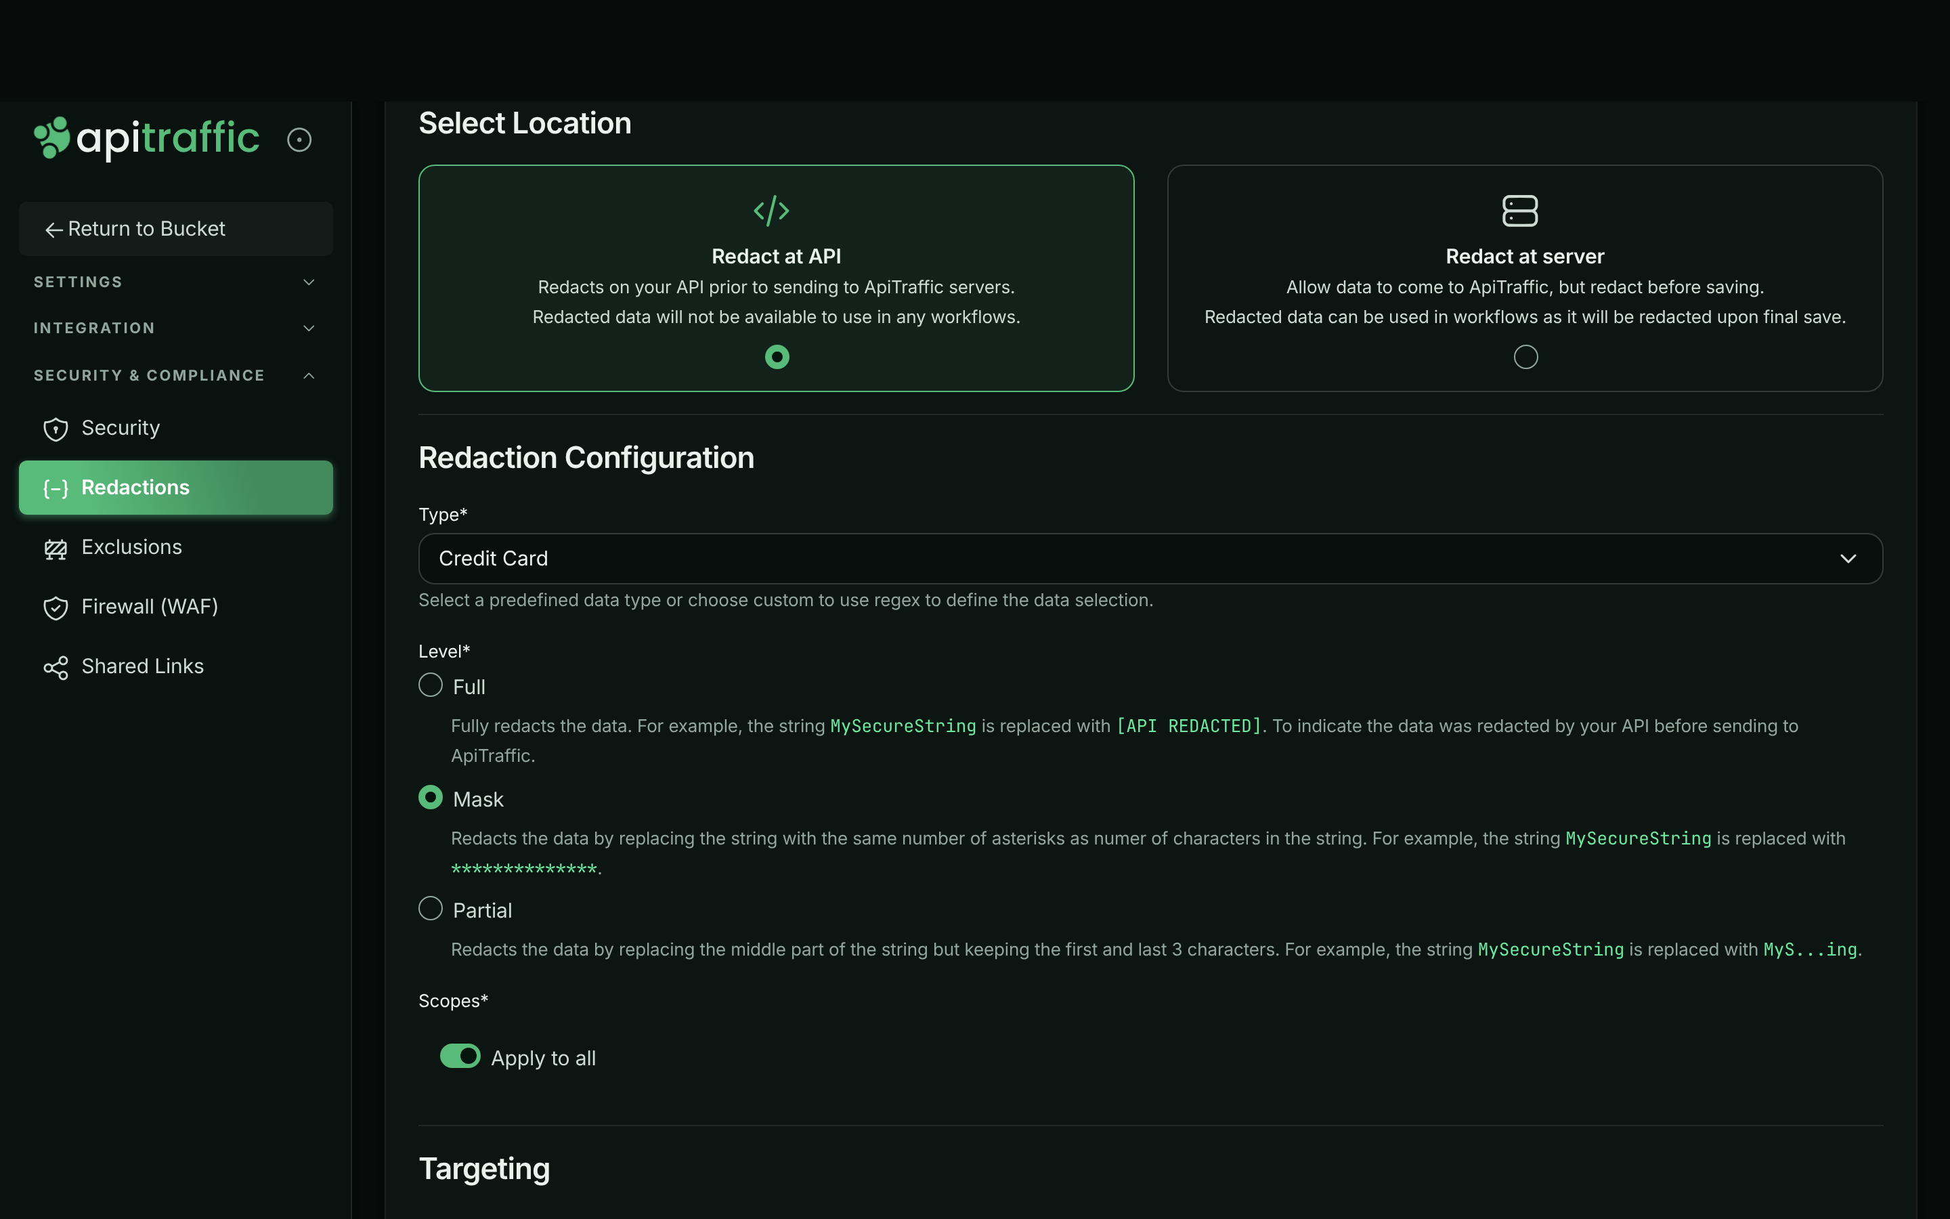Select the Redact at API radio button
The height and width of the screenshot is (1219, 1950).
coord(777,356)
